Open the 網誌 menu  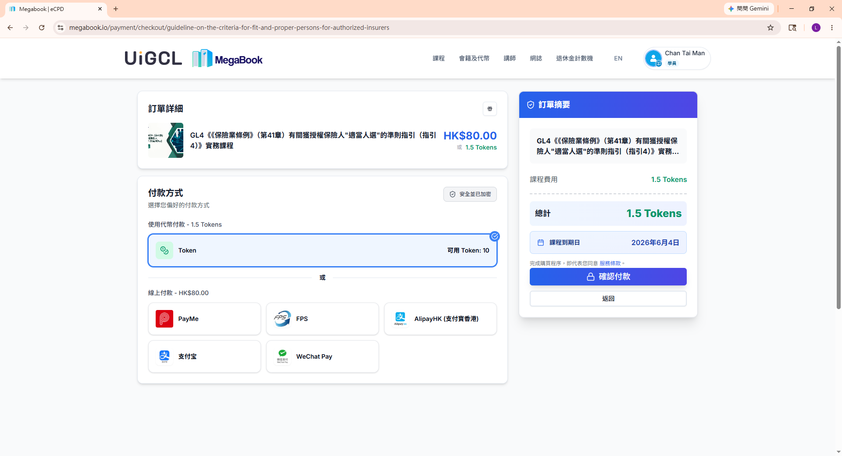coord(536,58)
